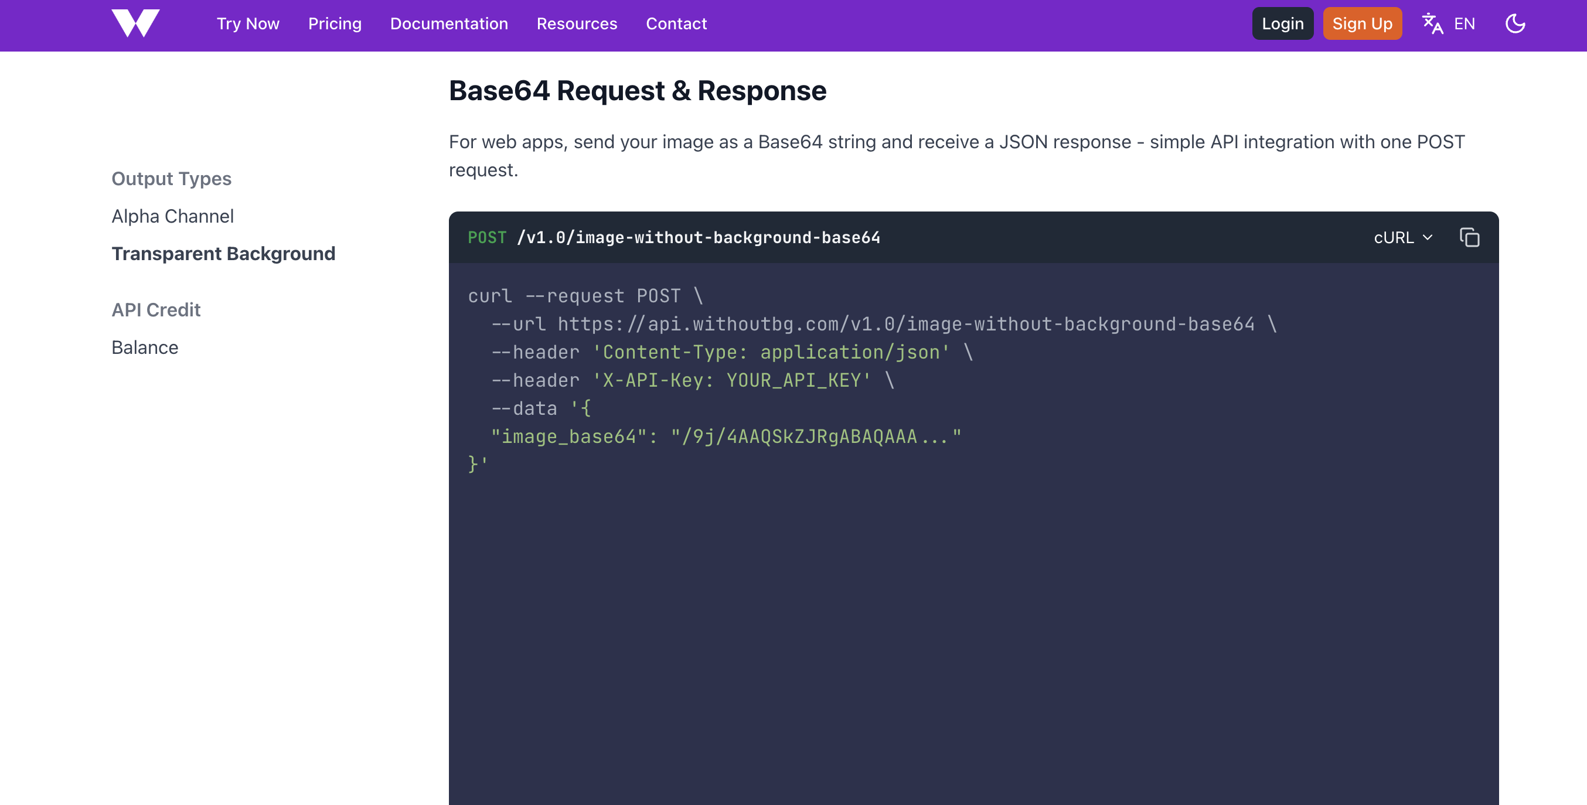1587x805 pixels.
Task: Click the translate language icon
Action: 1432,24
